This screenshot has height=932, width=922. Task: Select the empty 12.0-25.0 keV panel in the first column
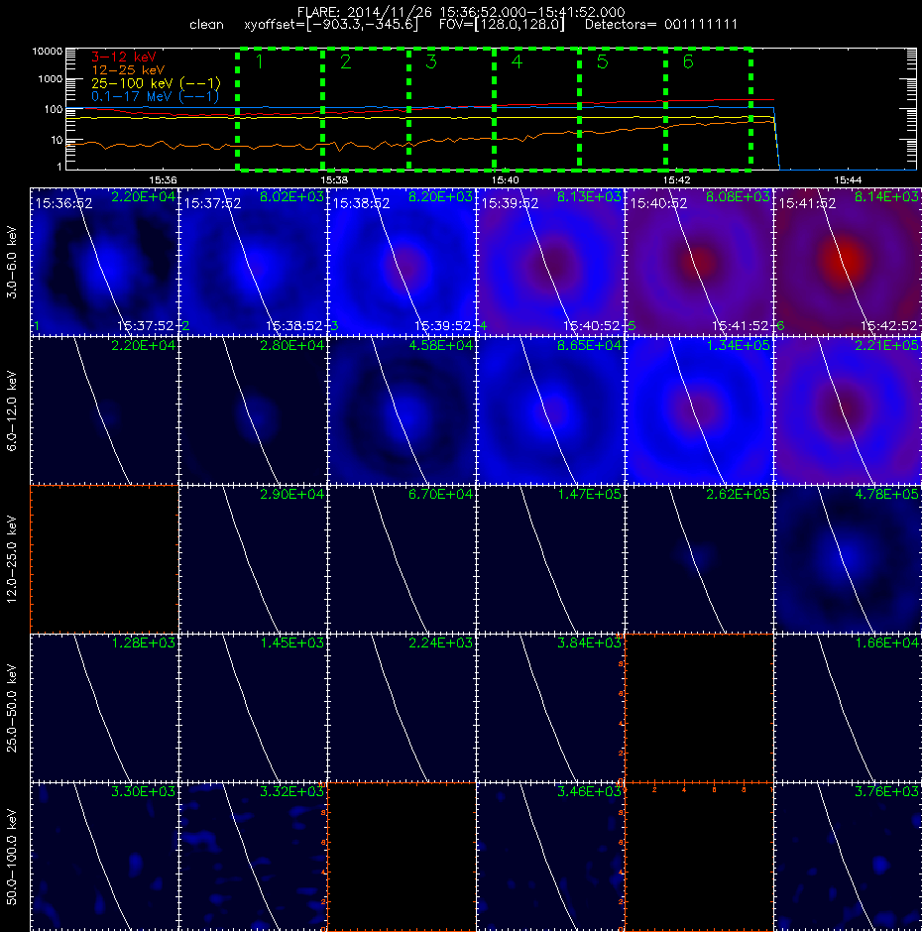105,559
